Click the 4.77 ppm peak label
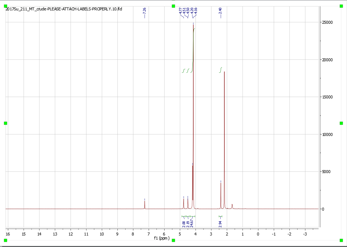Viewport: 347px width, 247px height. click(x=181, y=10)
